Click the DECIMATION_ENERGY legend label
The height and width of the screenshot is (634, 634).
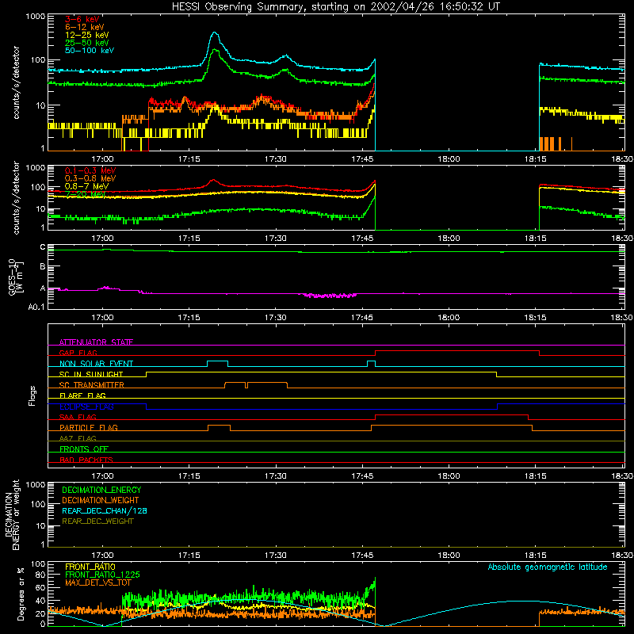coord(101,490)
